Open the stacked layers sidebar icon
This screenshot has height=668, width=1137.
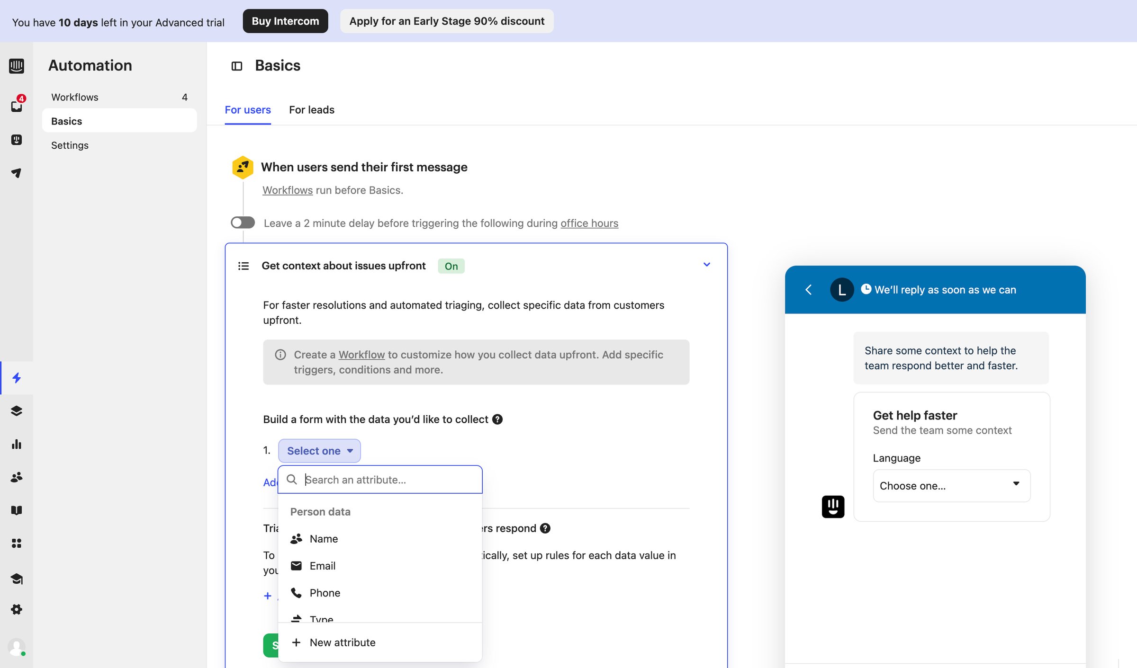coord(17,411)
